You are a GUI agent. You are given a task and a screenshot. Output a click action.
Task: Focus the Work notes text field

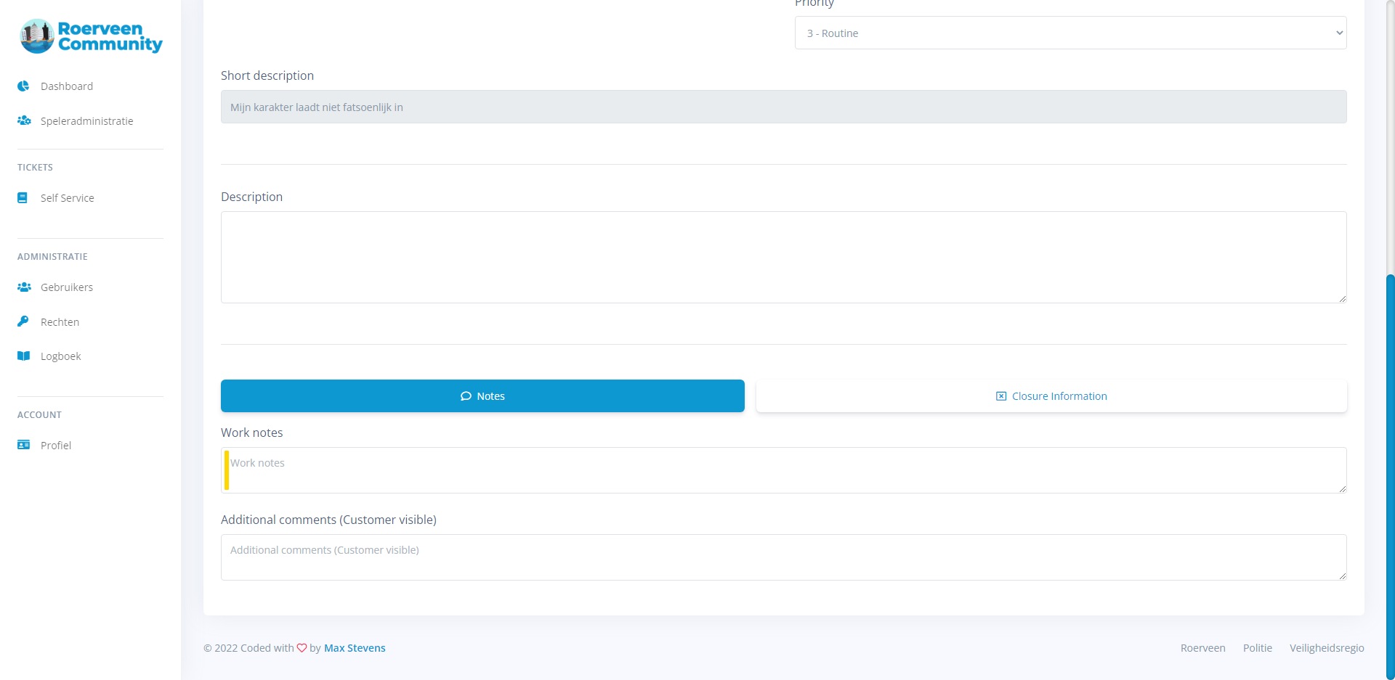(783, 470)
